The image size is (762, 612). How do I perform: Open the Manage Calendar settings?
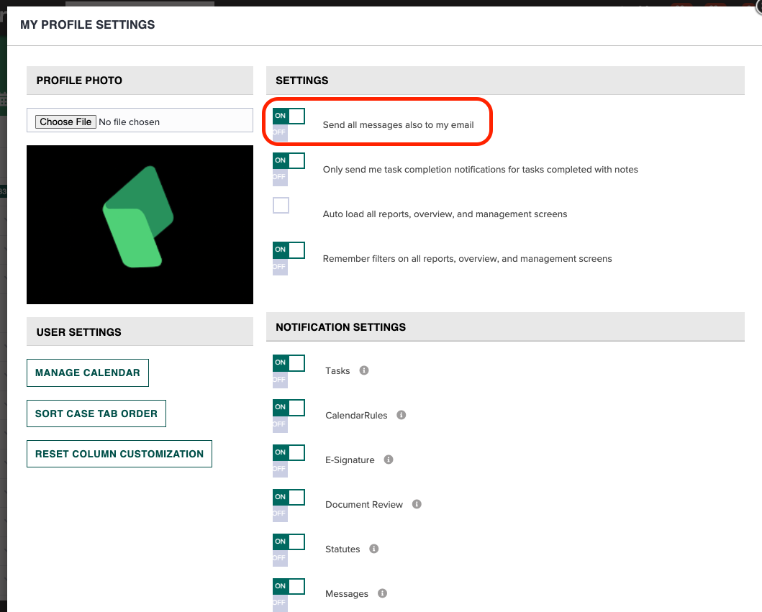point(87,373)
